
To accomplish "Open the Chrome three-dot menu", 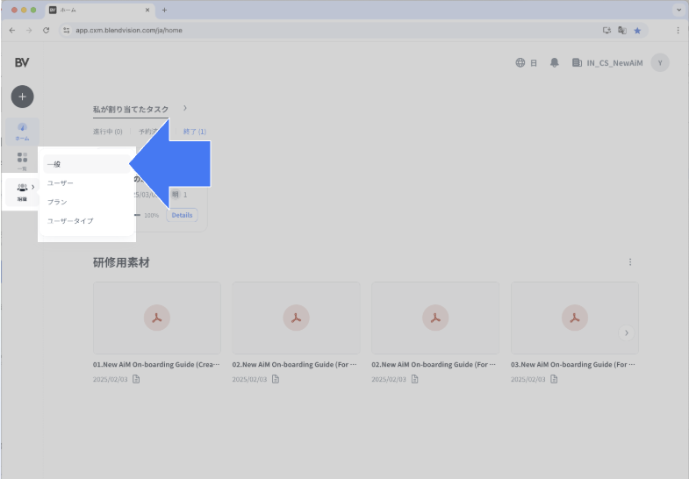I will coord(678,31).
